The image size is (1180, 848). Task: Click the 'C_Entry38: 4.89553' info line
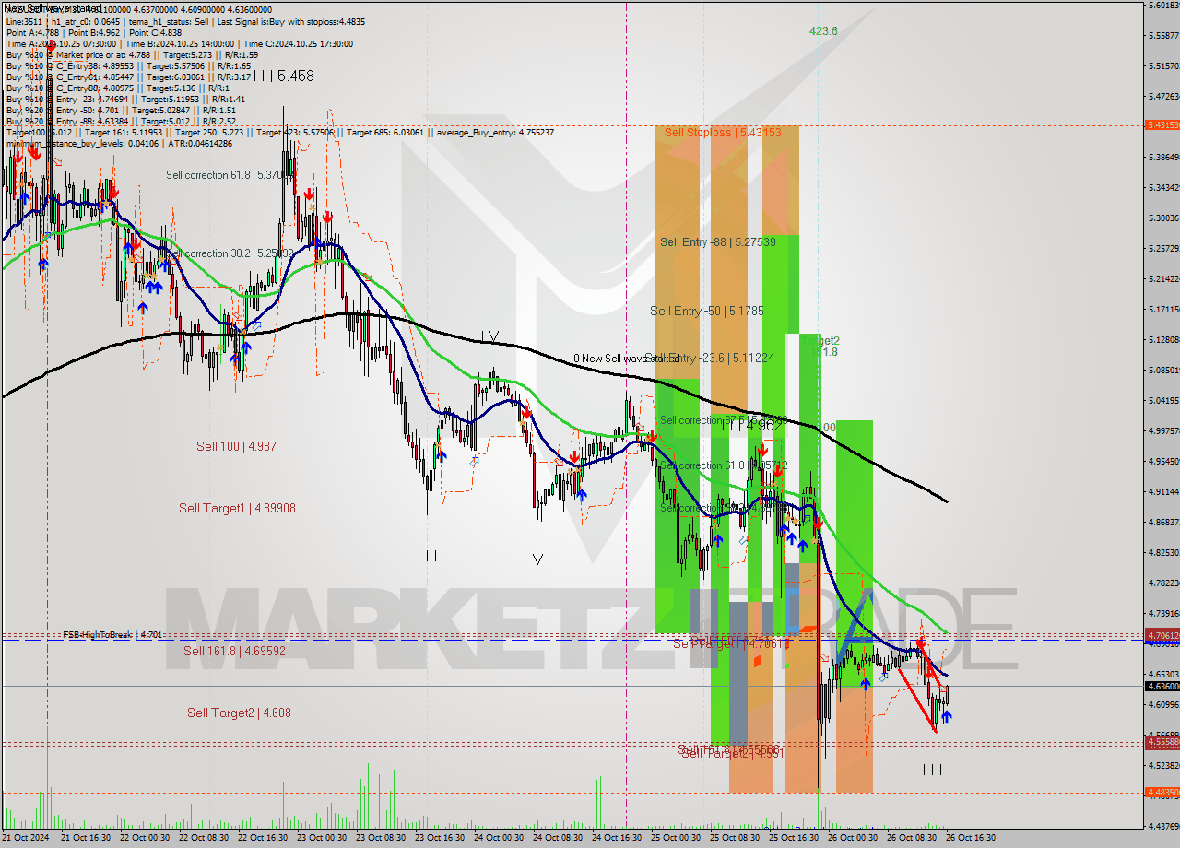(x=128, y=65)
